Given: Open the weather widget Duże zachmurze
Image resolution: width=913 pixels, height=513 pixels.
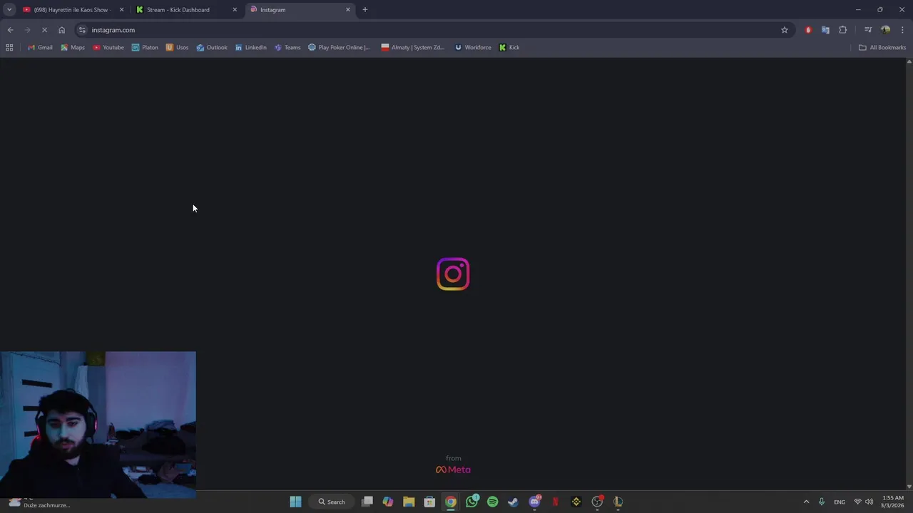Looking at the screenshot, I should [x=40, y=502].
